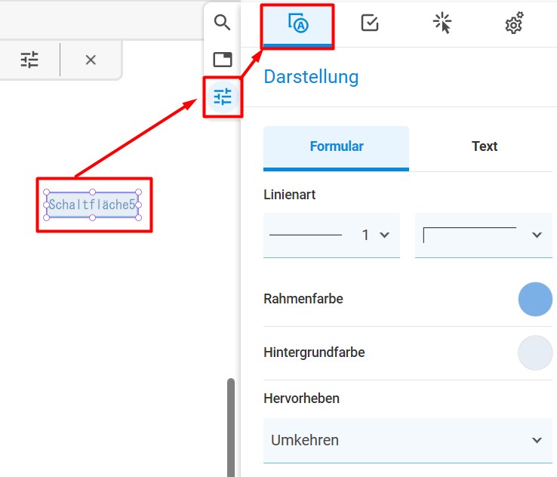557x477 pixels.
Task: Open the actions tab with cursor-click icon
Action: 442,23
